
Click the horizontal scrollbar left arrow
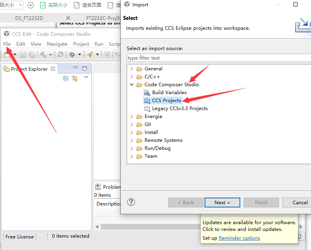point(97,227)
